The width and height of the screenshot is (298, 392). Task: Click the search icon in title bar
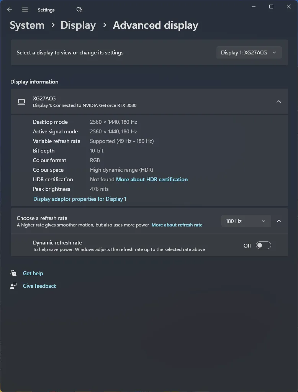click(79, 10)
